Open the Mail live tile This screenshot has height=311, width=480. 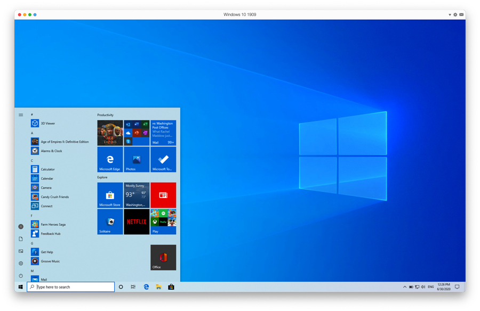click(163, 133)
